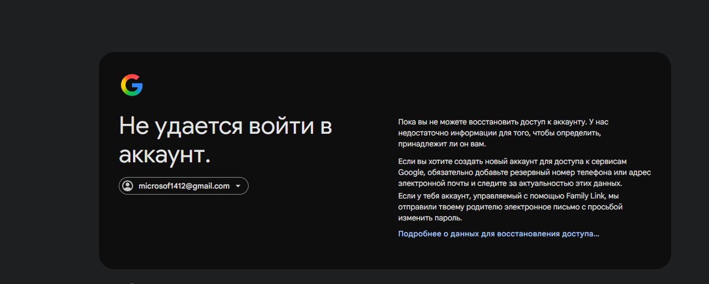
Task: Click the heading "Не удается войти в аккаунт."
Action: click(x=226, y=140)
